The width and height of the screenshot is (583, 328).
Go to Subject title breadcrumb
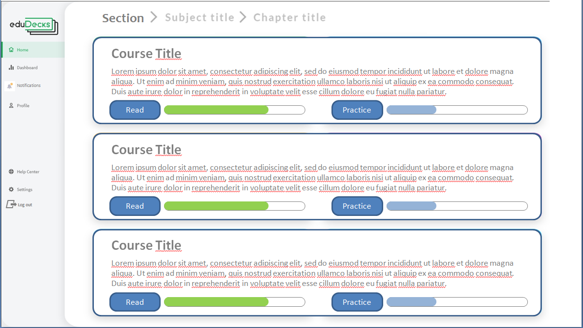coord(199,18)
